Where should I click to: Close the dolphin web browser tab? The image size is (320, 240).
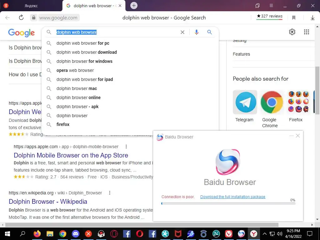(x=120, y=6)
